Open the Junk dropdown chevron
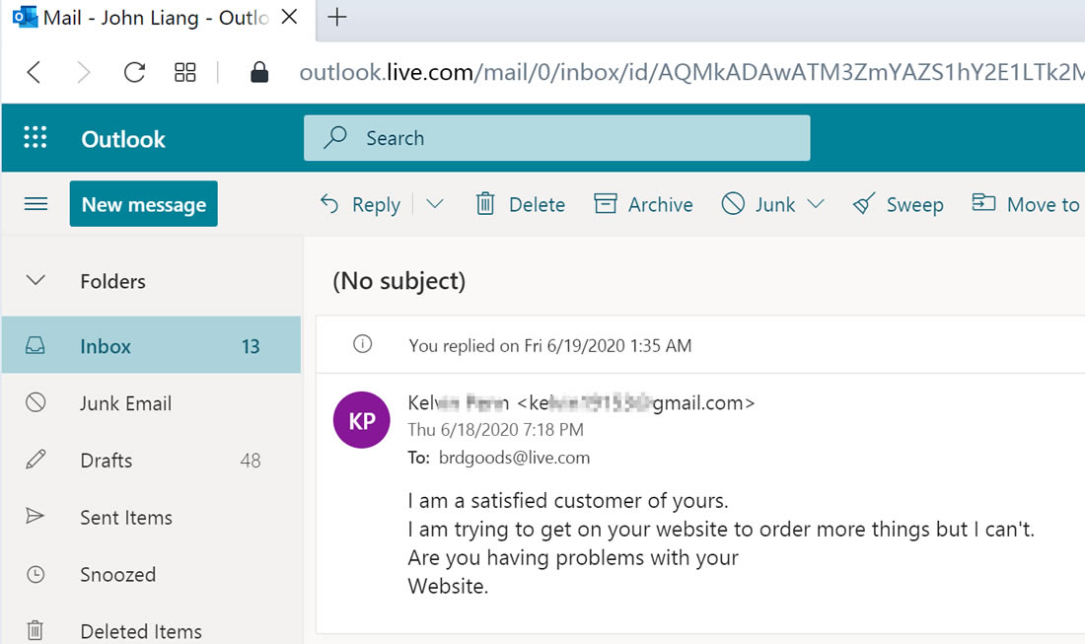 [x=816, y=203]
